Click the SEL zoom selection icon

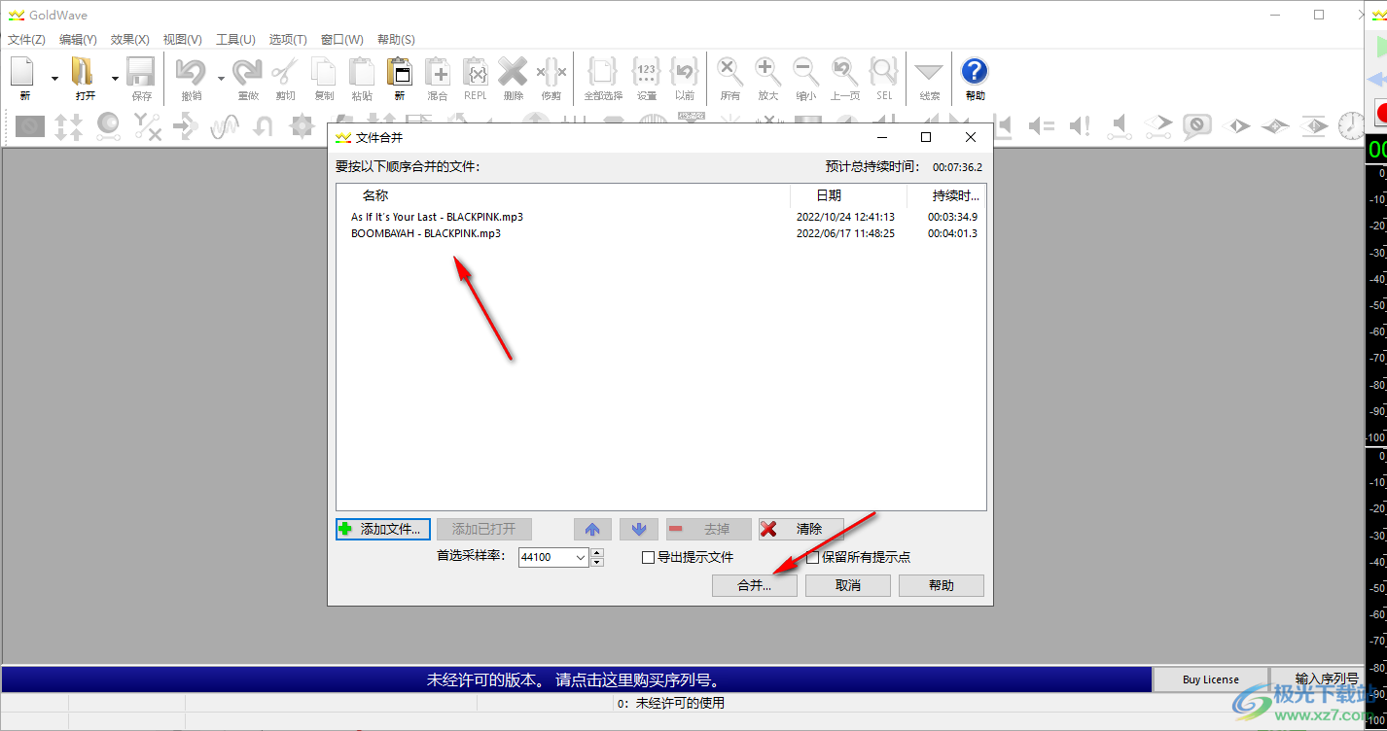point(883,73)
